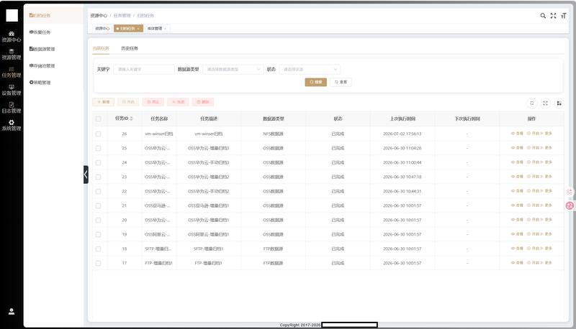Sort the table by 任务ID arrows
Image resolution: width=576 pixels, height=329 pixels.
[x=131, y=119]
